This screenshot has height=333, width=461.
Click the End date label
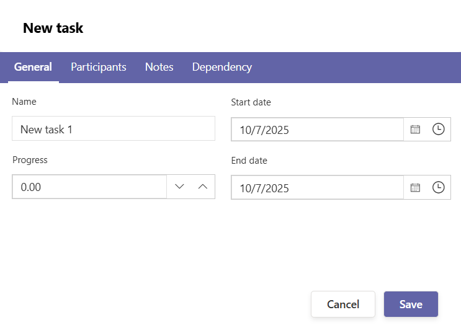[x=249, y=161]
